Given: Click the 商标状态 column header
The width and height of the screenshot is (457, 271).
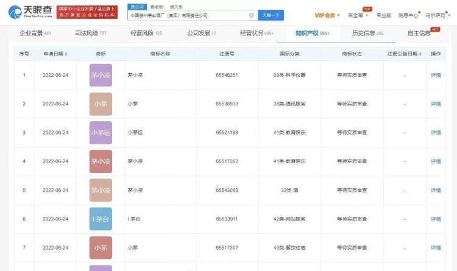Looking at the screenshot, I should coord(352,54).
